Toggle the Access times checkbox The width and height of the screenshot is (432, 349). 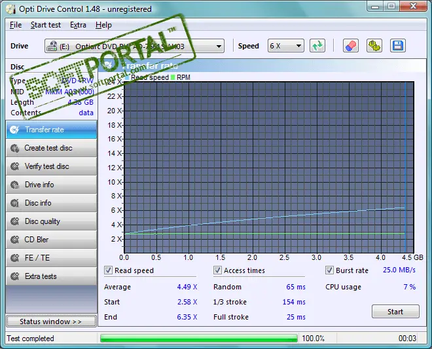(x=217, y=270)
